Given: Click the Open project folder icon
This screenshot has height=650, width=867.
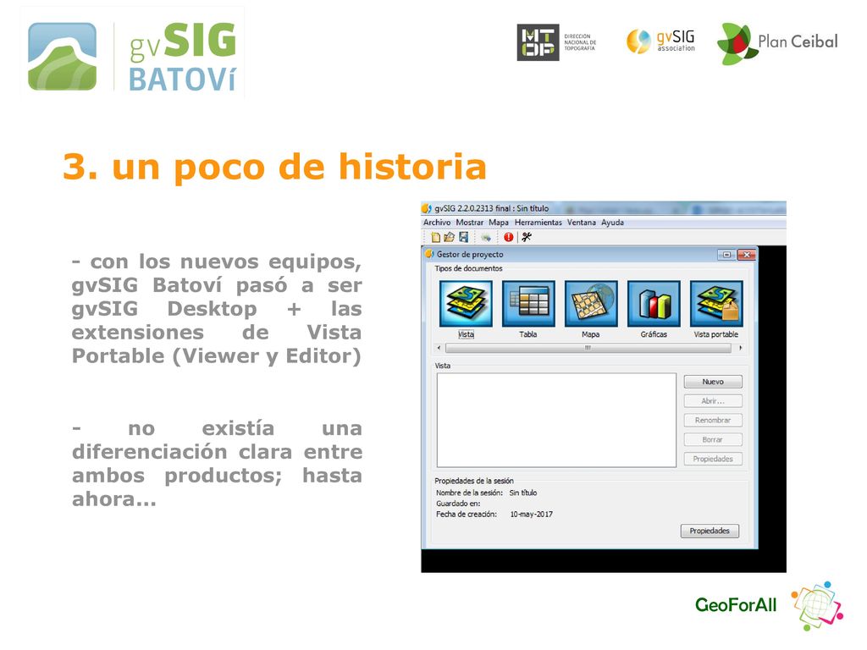Looking at the screenshot, I should click(x=449, y=237).
